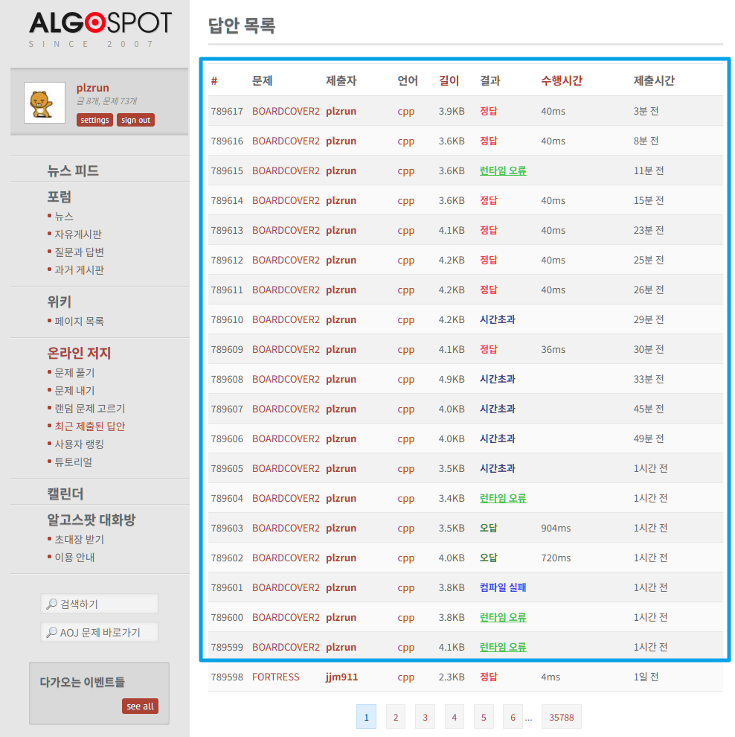Select 랜덤 문제 고르기 link
Image resolution: width=735 pixels, height=737 pixels.
pyautogui.click(x=89, y=409)
